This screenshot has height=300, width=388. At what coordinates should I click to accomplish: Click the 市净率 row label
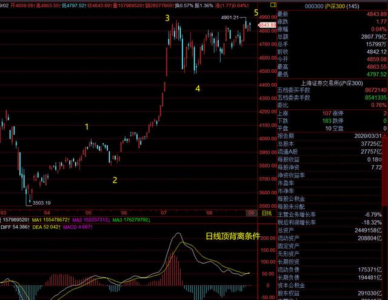(286, 191)
